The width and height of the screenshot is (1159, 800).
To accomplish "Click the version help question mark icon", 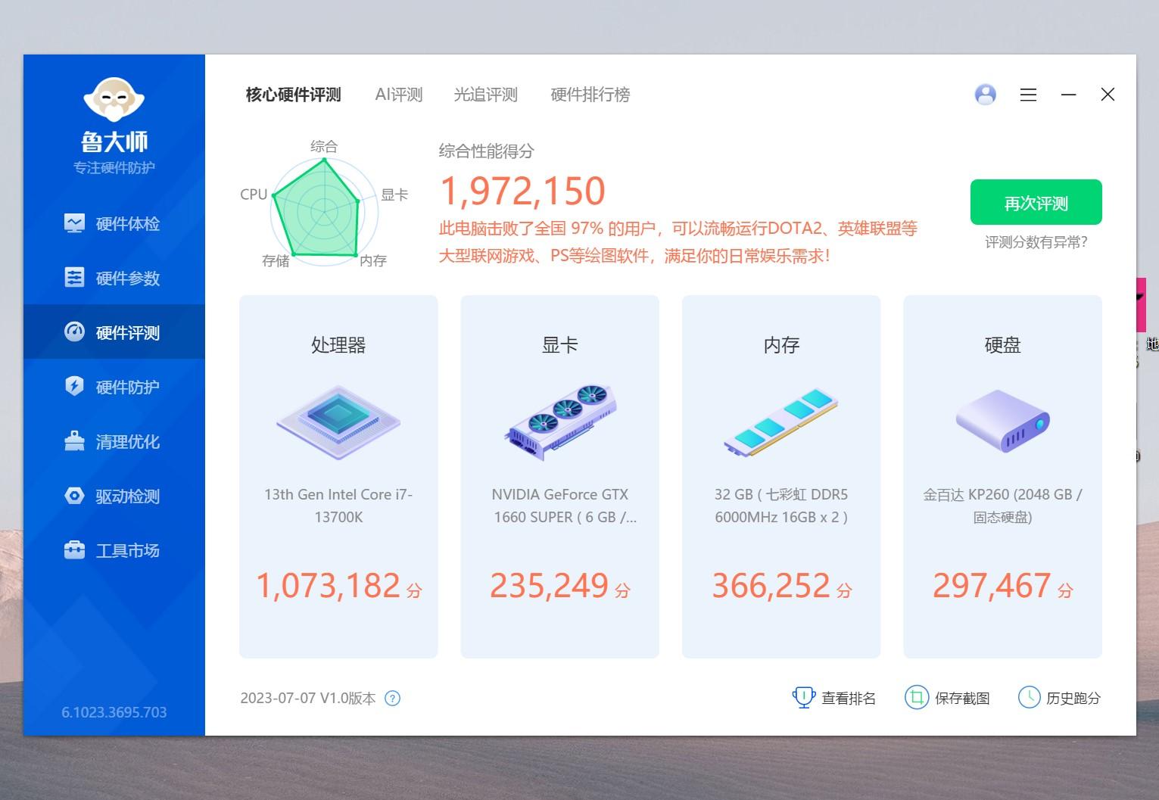I will (x=392, y=699).
